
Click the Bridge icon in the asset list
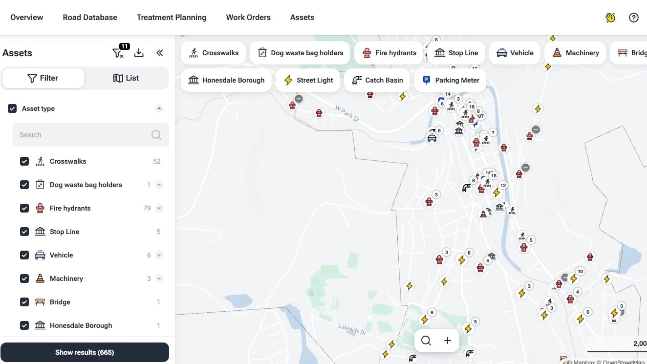click(x=40, y=302)
